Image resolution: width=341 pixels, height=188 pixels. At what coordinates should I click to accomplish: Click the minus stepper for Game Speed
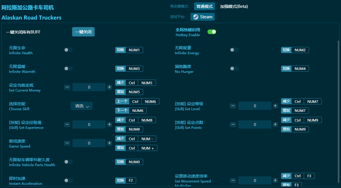pos(67,143)
